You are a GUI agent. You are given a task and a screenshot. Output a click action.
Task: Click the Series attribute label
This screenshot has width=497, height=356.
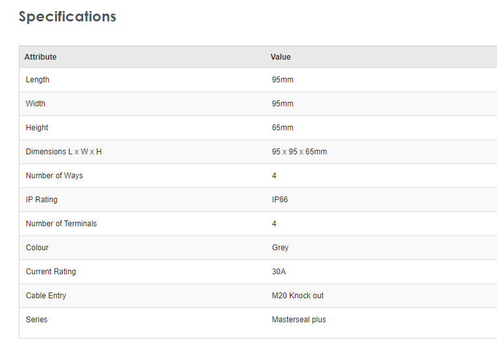point(36,320)
